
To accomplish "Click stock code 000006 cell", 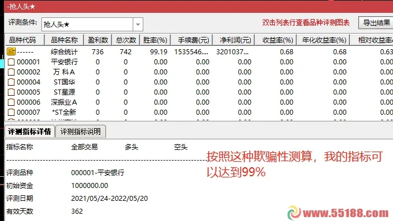I will click(29, 102).
